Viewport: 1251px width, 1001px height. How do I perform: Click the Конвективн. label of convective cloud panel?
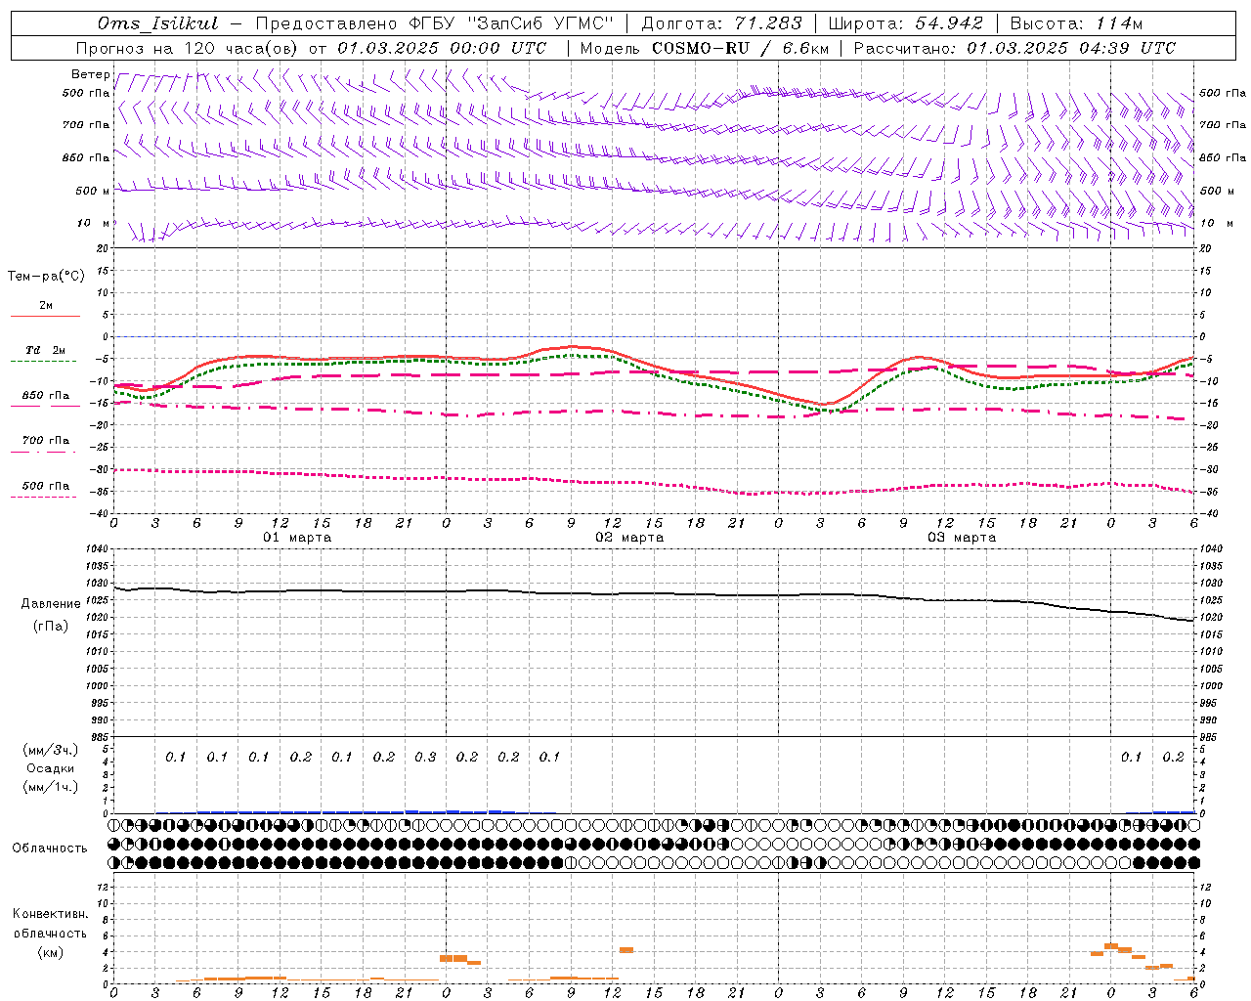(50, 914)
